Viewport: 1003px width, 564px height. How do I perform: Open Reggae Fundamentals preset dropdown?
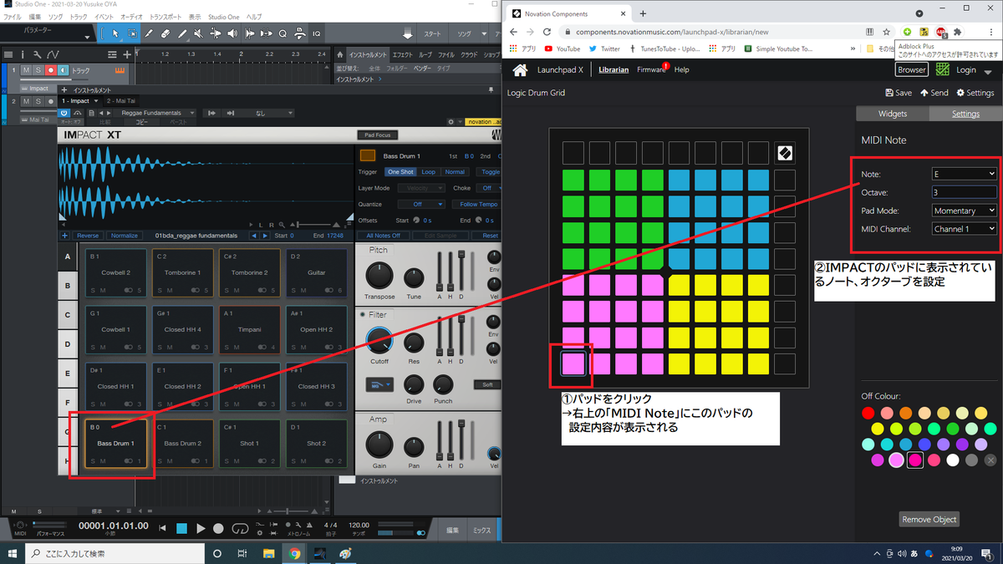pyautogui.click(x=156, y=113)
